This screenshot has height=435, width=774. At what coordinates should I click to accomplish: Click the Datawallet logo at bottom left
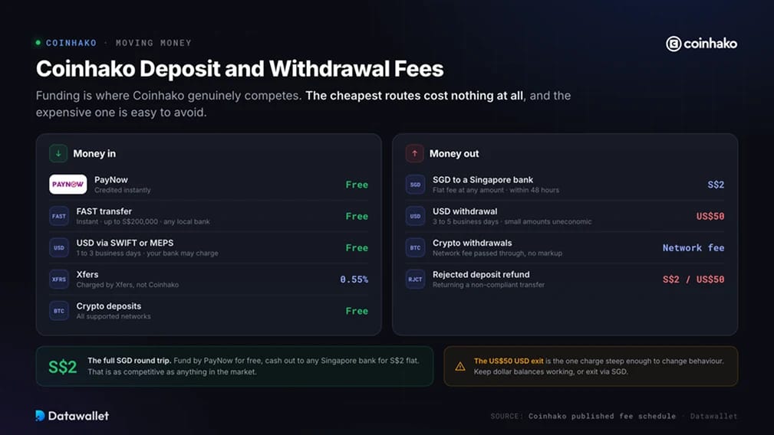click(72, 416)
